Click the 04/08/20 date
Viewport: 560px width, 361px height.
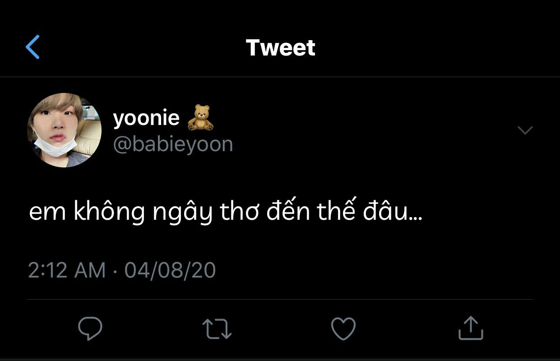[170, 270]
